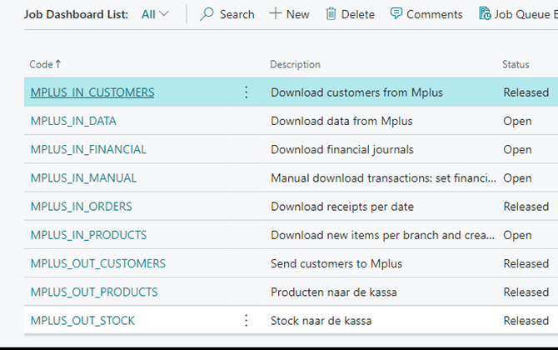Select 'Download new items per branch' description
558x350 pixels.
point(382,235)
